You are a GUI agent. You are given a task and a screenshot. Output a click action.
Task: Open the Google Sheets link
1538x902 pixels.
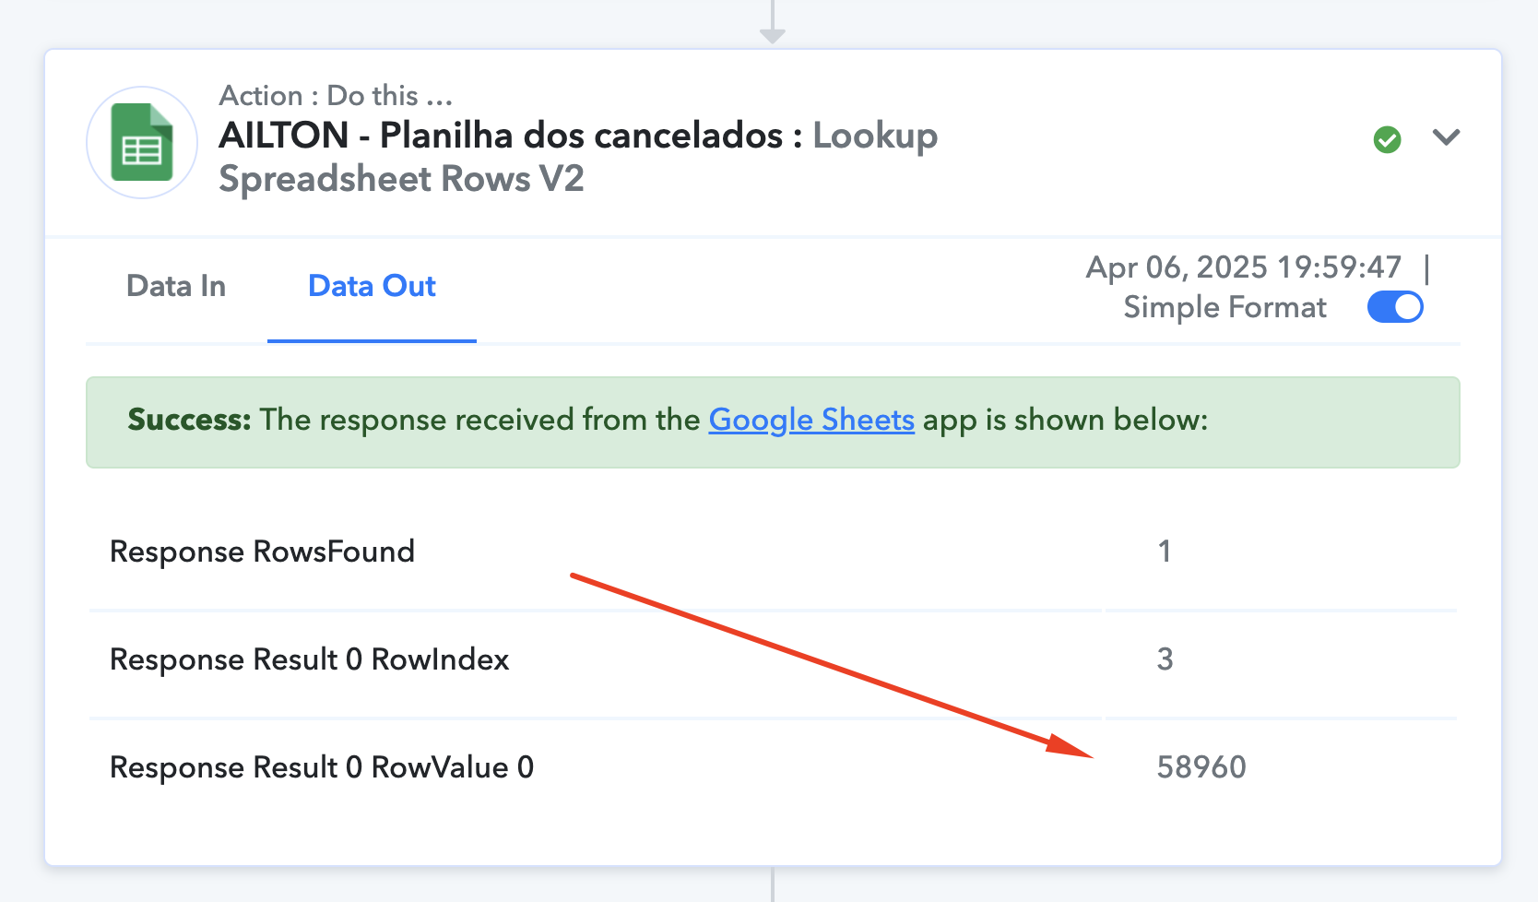coord(811,421)
